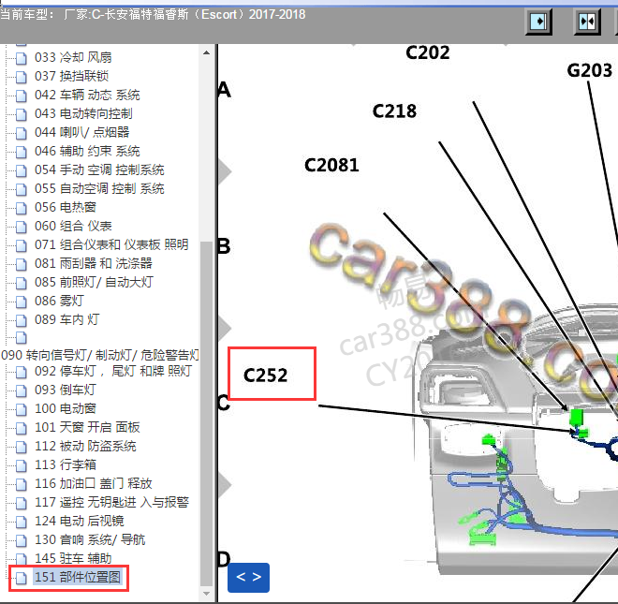Click the tree list scrollbar thumb
Screen dimensions: 618x604
coord(206,414)
